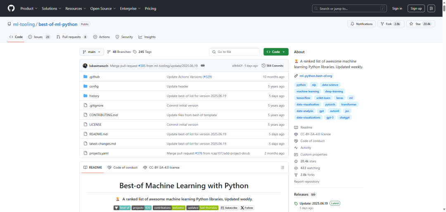Open Activity link in About sidebar

click(x=303, y=148)
